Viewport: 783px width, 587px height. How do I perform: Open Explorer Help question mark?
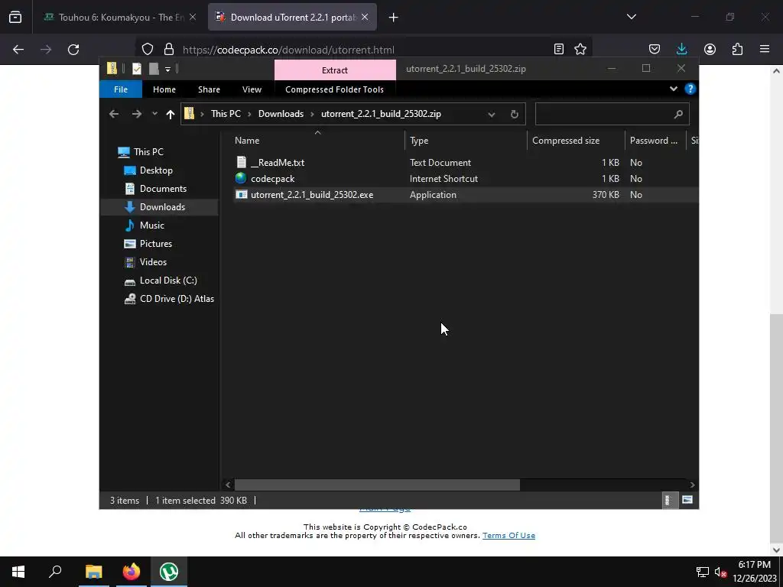tap(690, 89)
